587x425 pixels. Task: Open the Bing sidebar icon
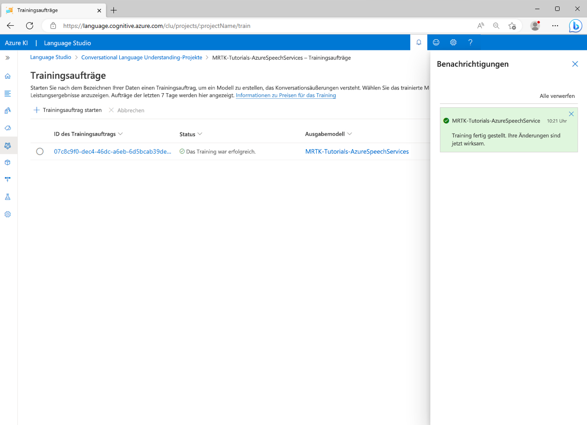point(575,26)
